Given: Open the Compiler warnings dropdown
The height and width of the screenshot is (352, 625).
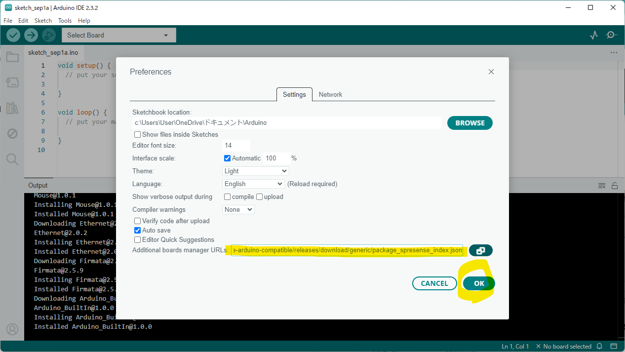Looking at the screenshot, I should pyautogui.click(x=238, y=210).
